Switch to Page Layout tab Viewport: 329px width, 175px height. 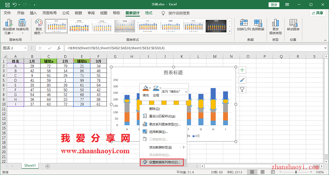(49, 13)
